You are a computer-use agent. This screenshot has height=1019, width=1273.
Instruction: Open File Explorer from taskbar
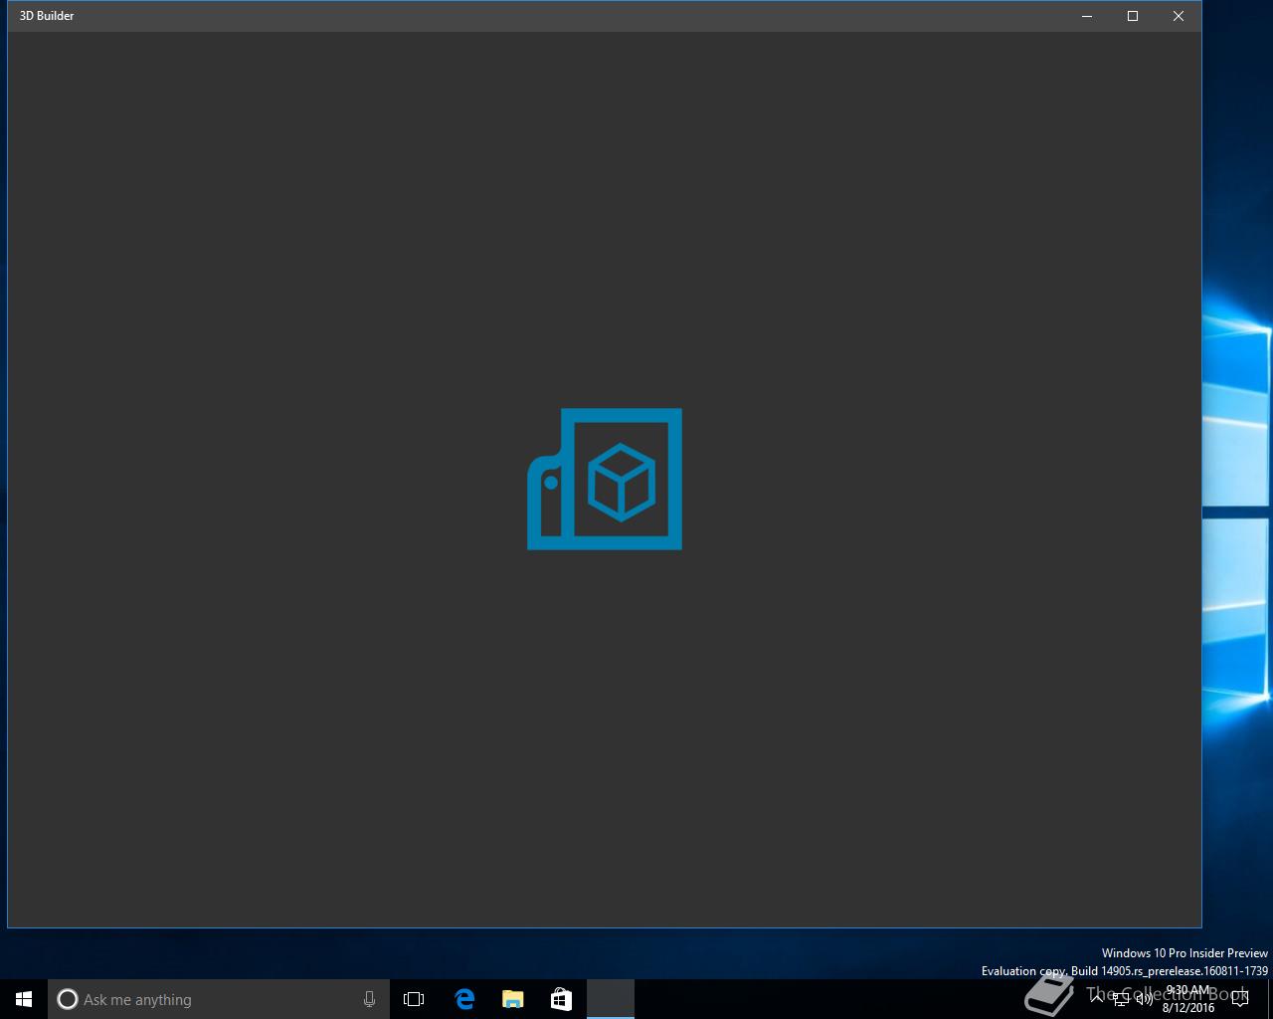pyautogui.click(x=513, y=999)
